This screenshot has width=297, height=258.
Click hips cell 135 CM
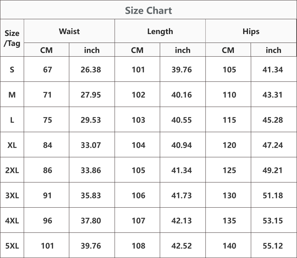[229, 221]
